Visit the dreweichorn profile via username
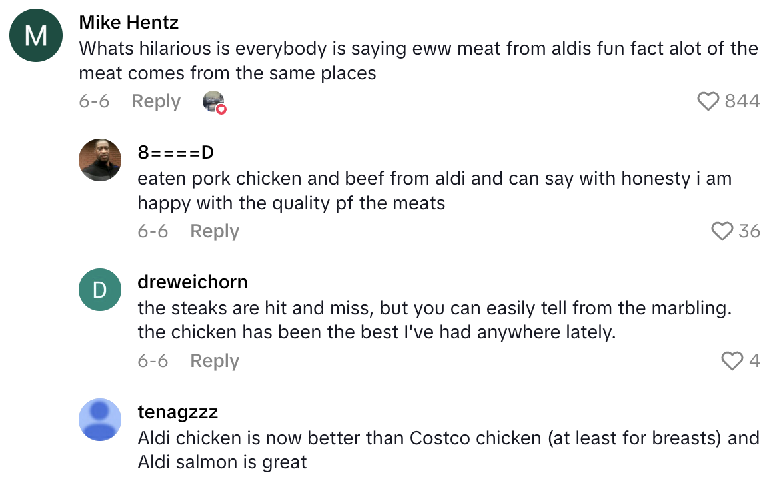 [x=193, y=282]
